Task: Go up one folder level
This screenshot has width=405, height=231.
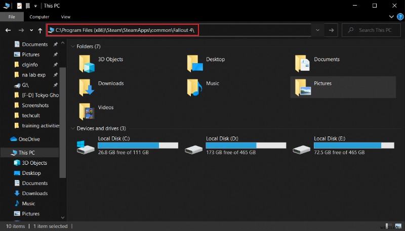Action: point(40,30)
